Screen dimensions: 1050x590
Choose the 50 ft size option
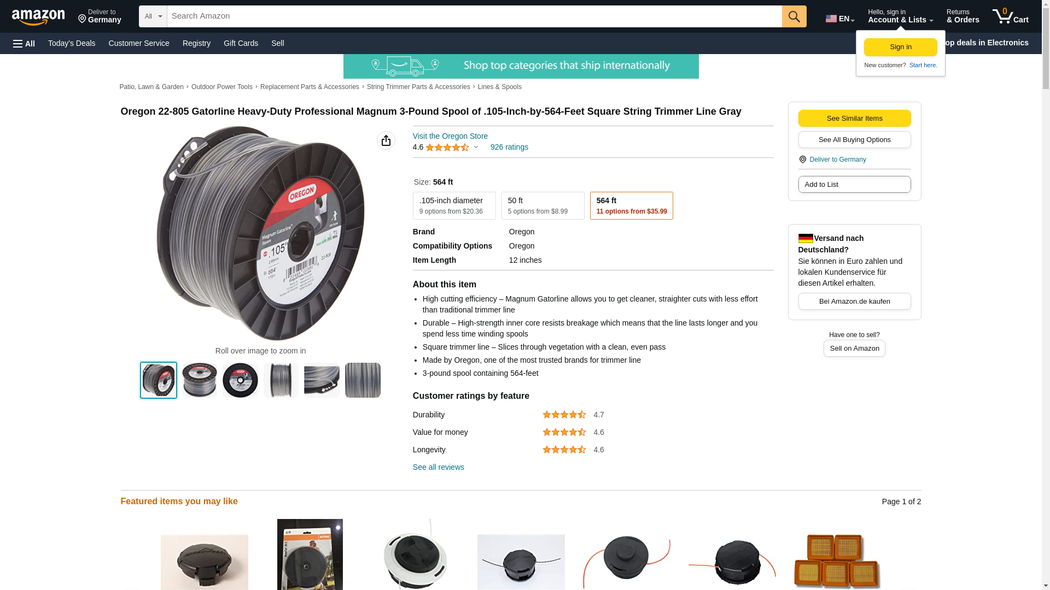543,206
